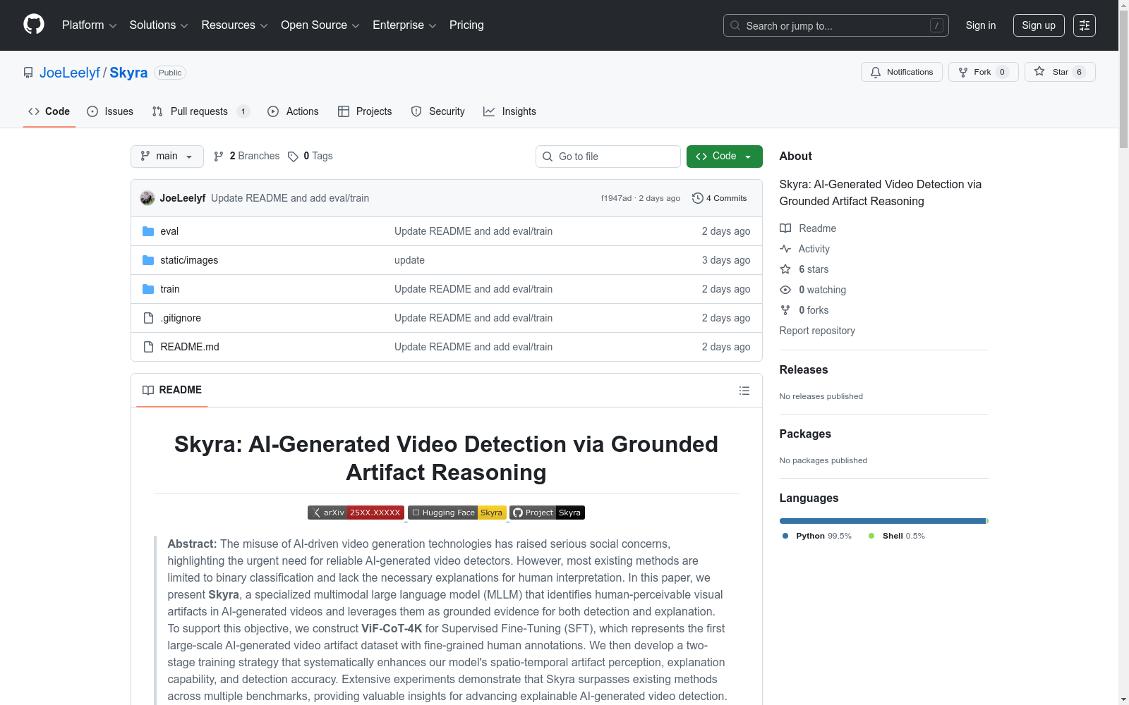Click the README.md file icon
The image size is (1129, 705).
pyautogui.click(x=148, y=347)
